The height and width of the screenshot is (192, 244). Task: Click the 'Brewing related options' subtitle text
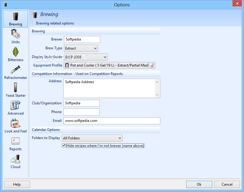[x=55, y=23]
